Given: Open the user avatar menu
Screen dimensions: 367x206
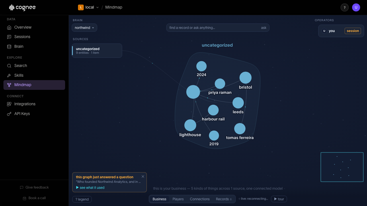Looking at the screenshot, I should pyautogui.click(x=356, y=7).
